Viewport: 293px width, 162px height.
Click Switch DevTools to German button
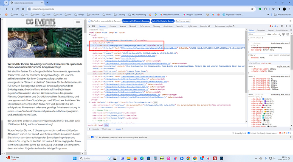[163, 21]
